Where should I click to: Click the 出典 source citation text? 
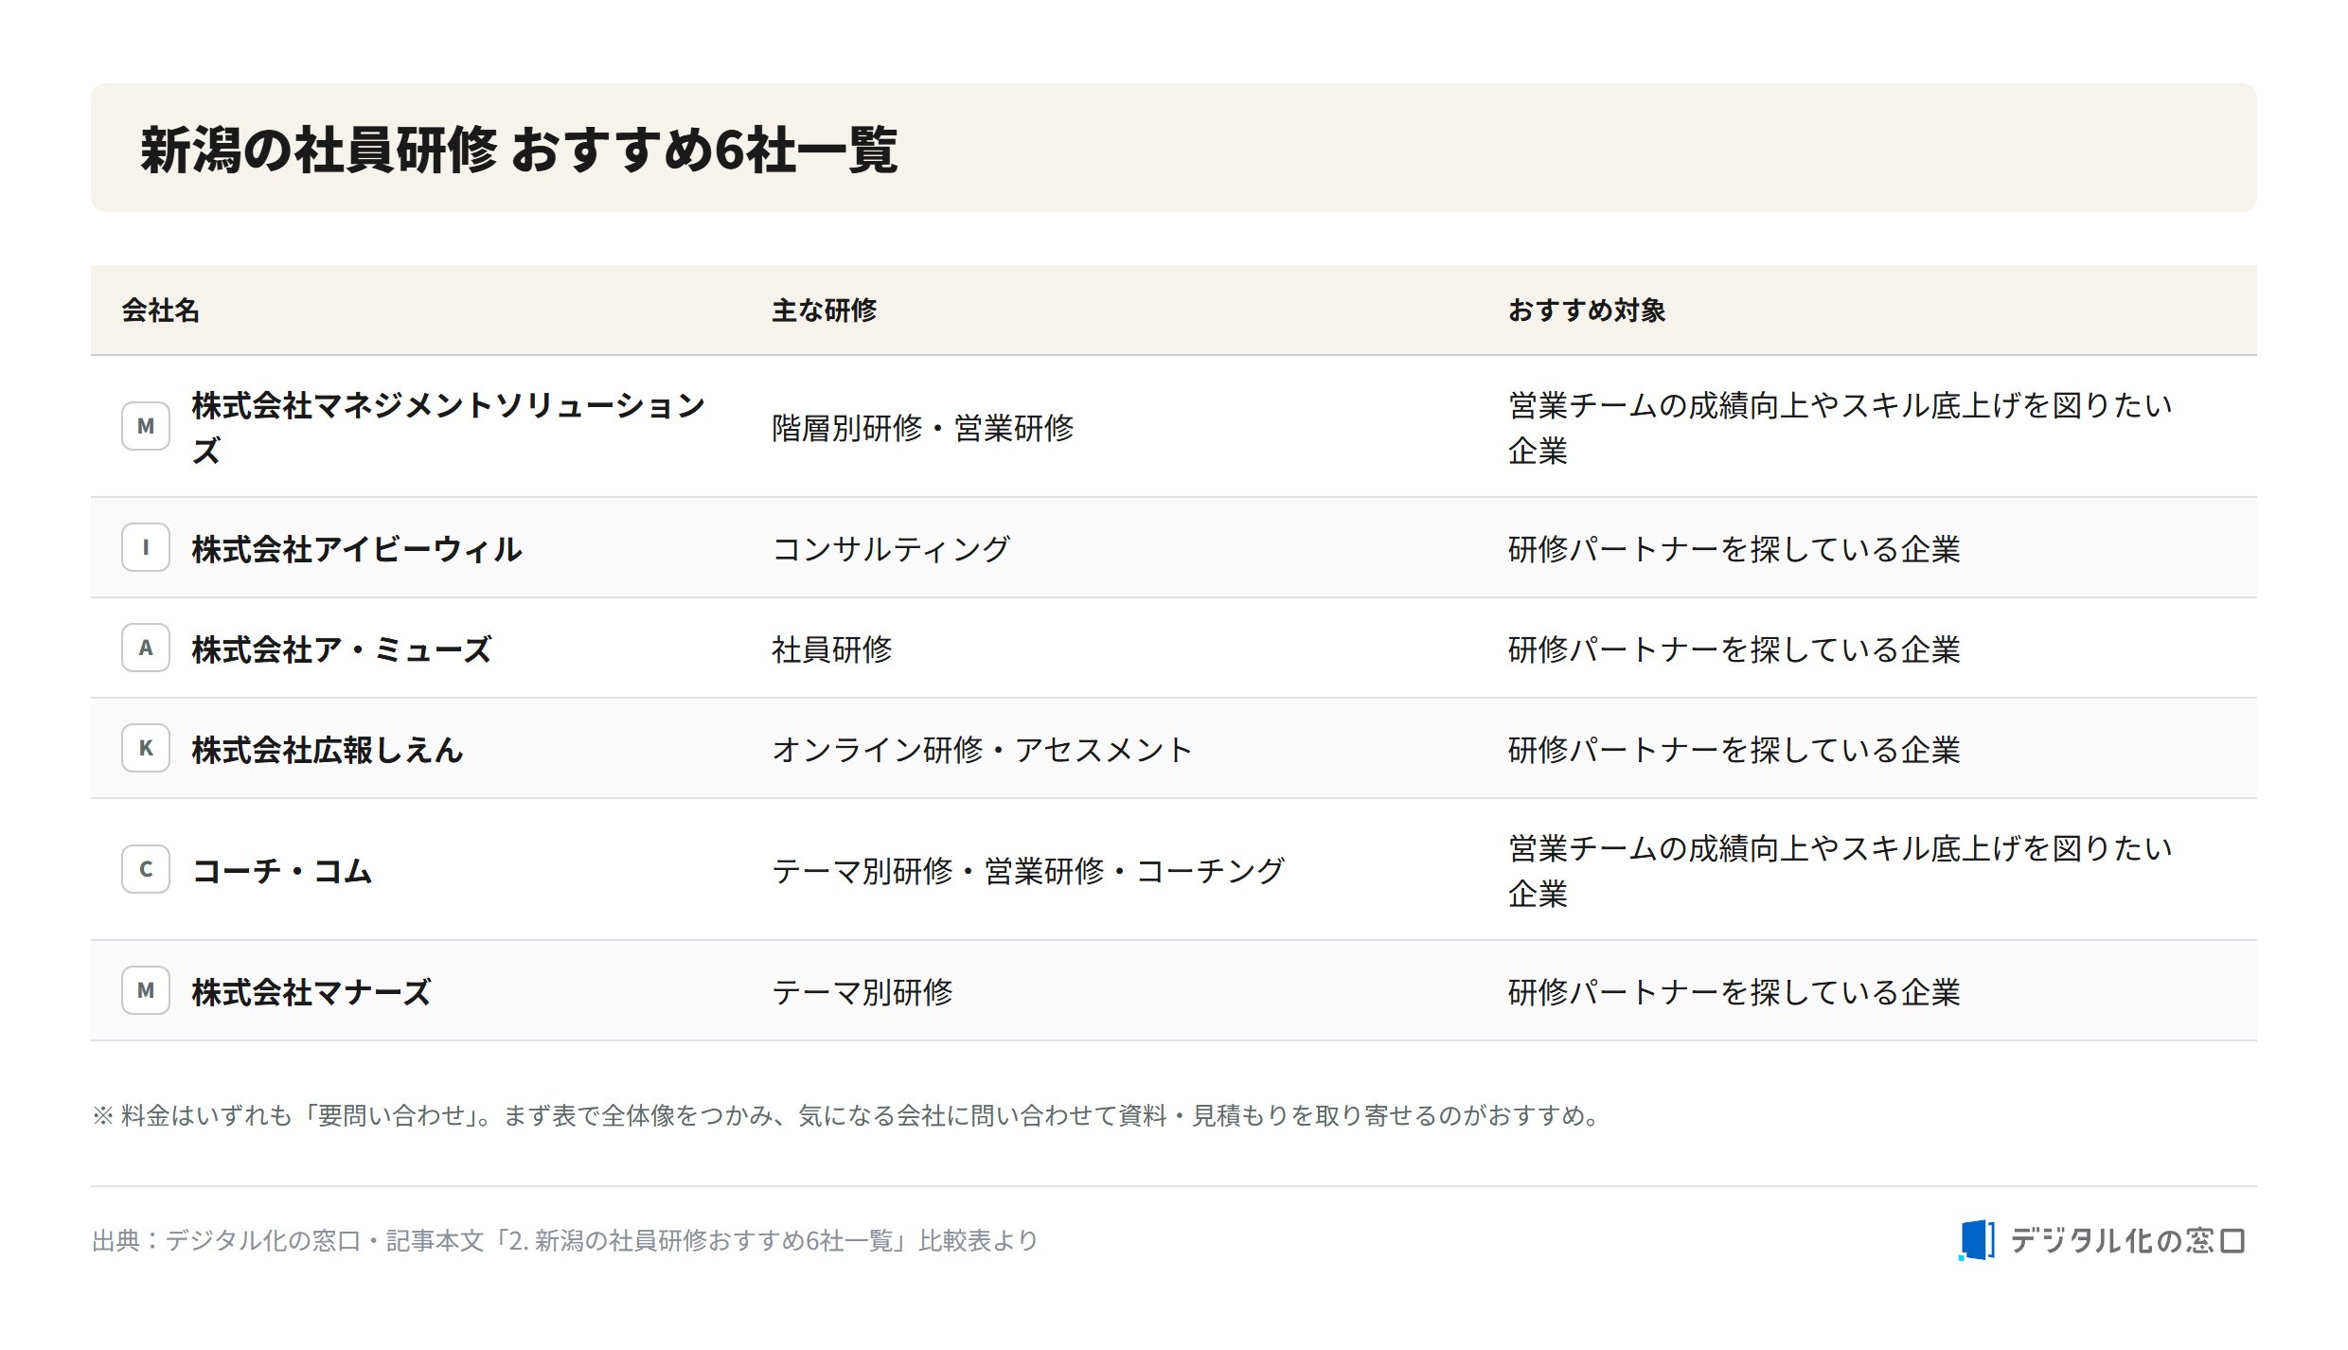[565, 1240]
